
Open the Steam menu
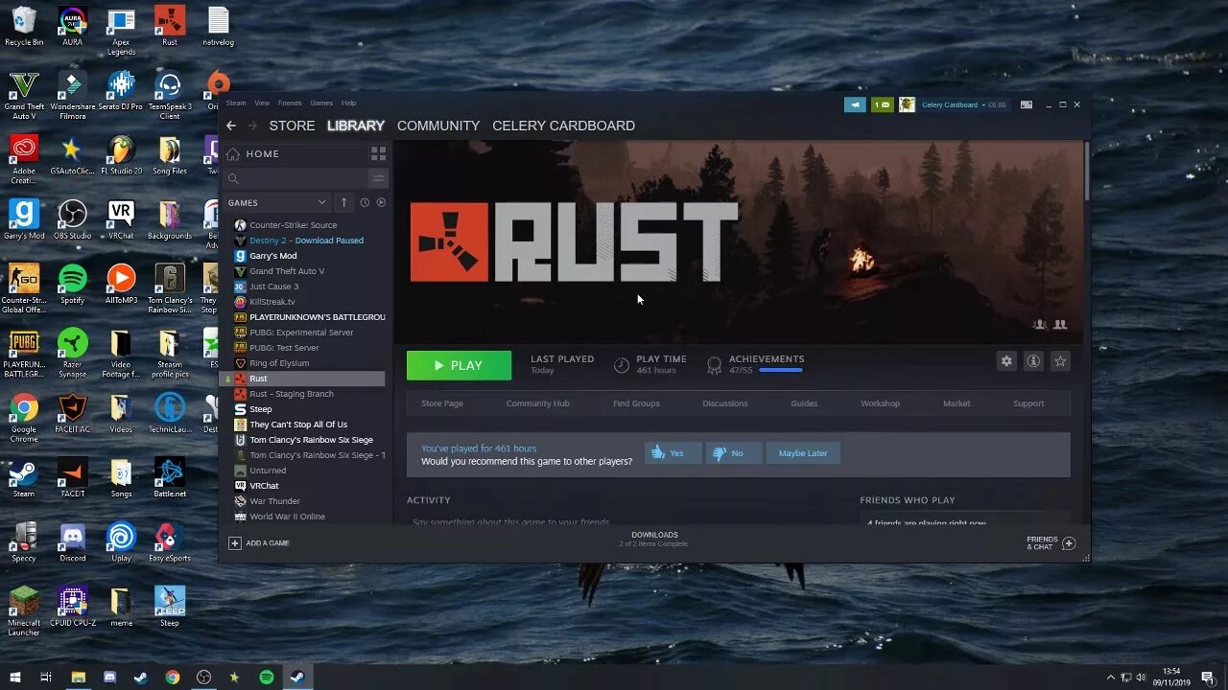pyautogui.click(x=236, y=103)
